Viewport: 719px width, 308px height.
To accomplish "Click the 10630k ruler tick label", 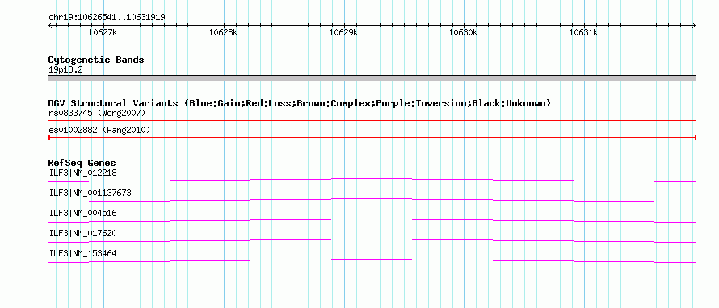I will [x=463, y=32].
